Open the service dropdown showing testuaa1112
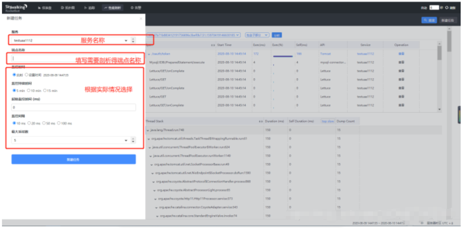The height and width of the screenshot is (228, 463). pos(70,40)
